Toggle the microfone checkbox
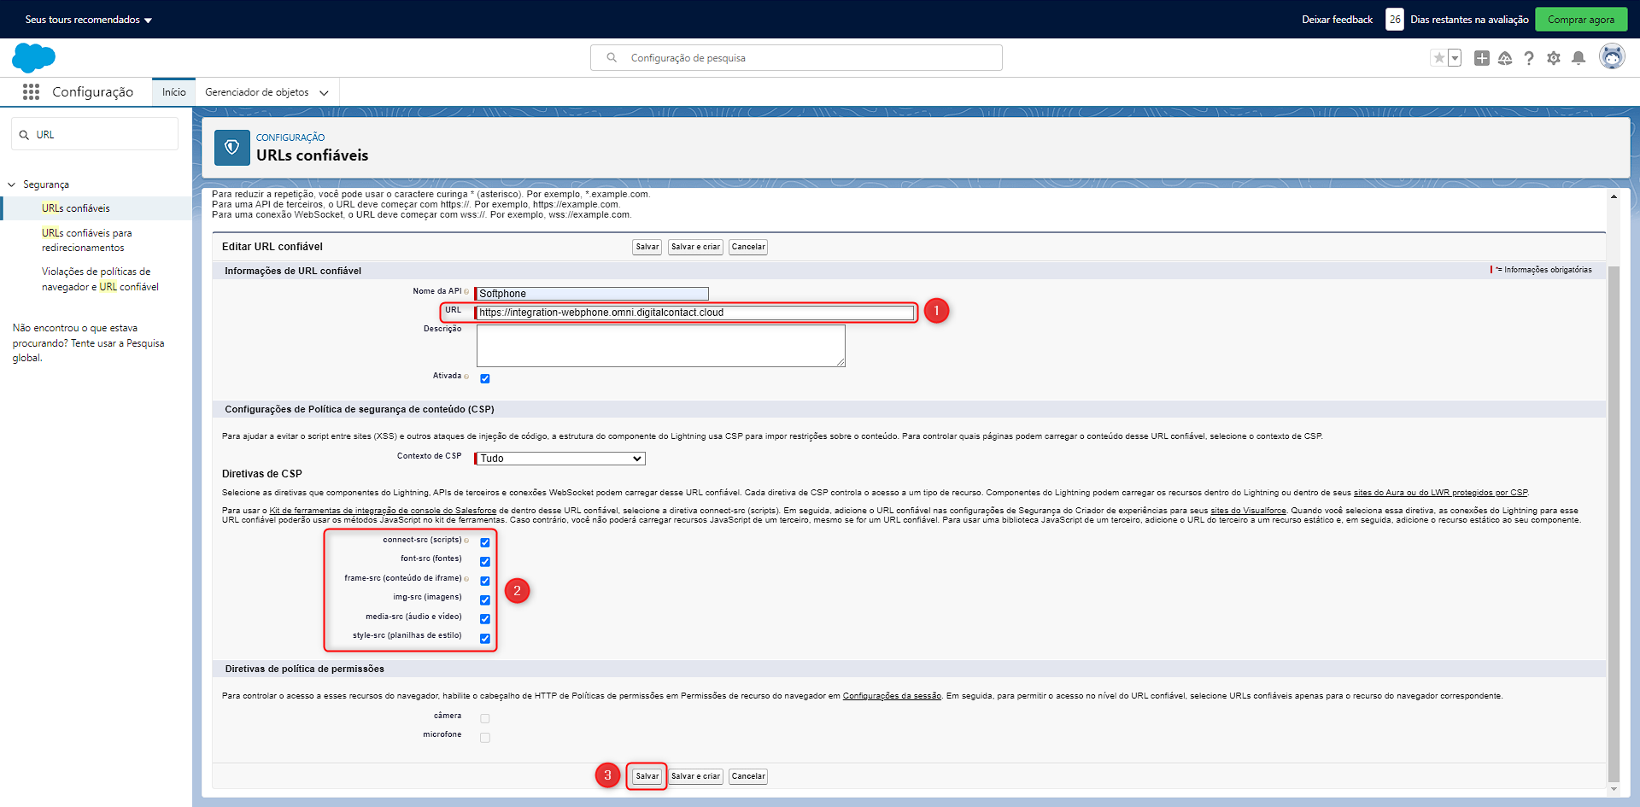Image resolution: width=1640 pixels, height=807 pixels. click(484, 737)
